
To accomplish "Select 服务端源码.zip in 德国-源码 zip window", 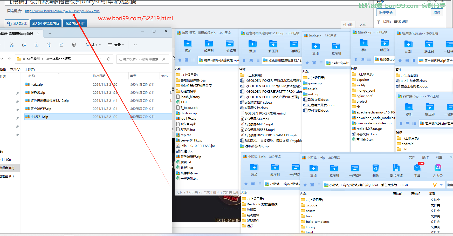I will (191, 157).
